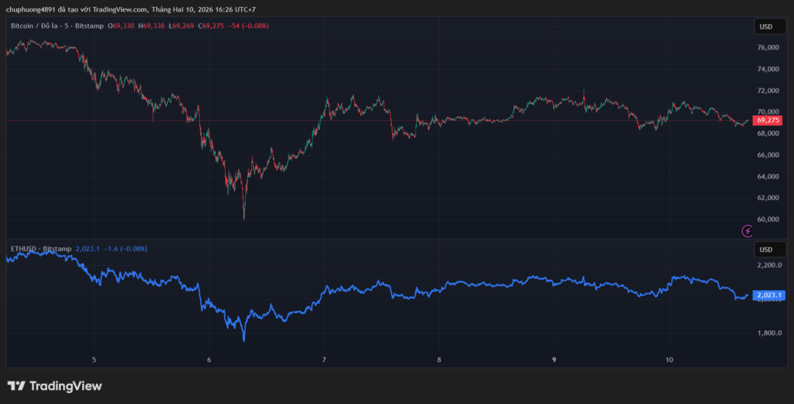This screenshot has height=404, width=794.
Task: Click the Bitcoin / Đô la symbol title
Action: 57,26
